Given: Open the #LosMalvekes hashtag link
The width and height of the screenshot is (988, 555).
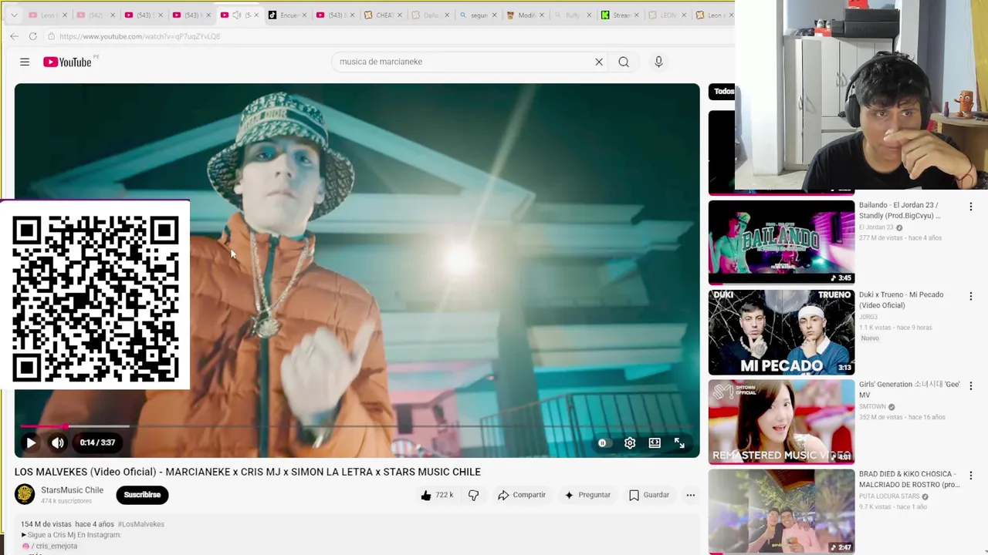Looking at the screenshot, I should pyautogui.click(x=140, y=524).
